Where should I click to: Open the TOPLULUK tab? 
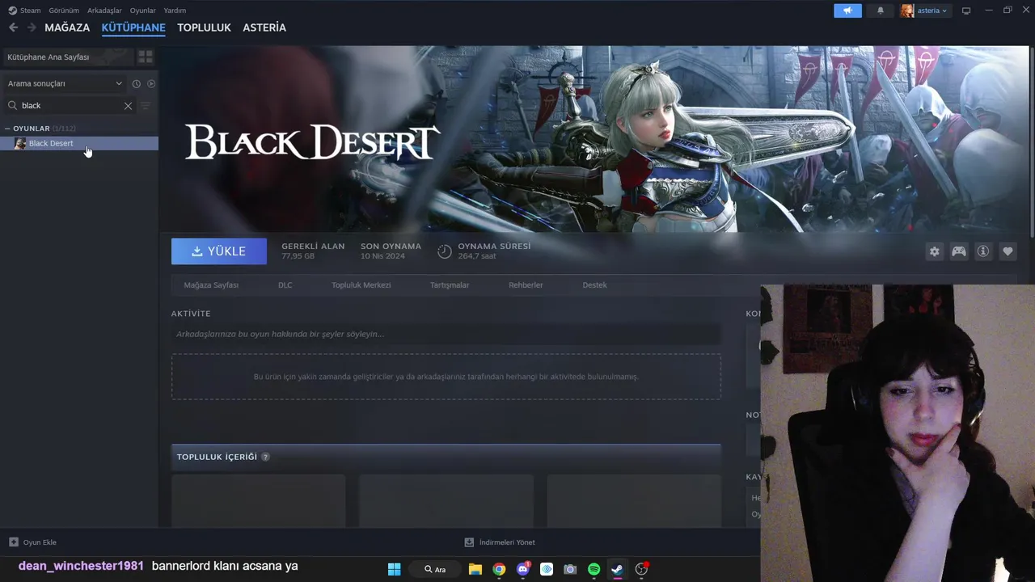pos(204,27)
